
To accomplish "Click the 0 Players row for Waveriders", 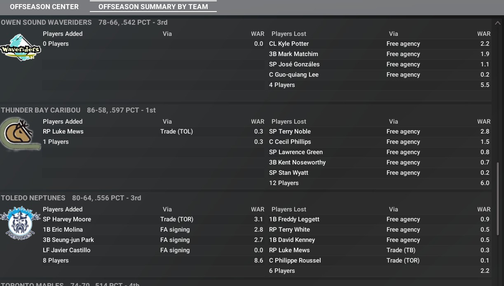I will tap(56, 44).
